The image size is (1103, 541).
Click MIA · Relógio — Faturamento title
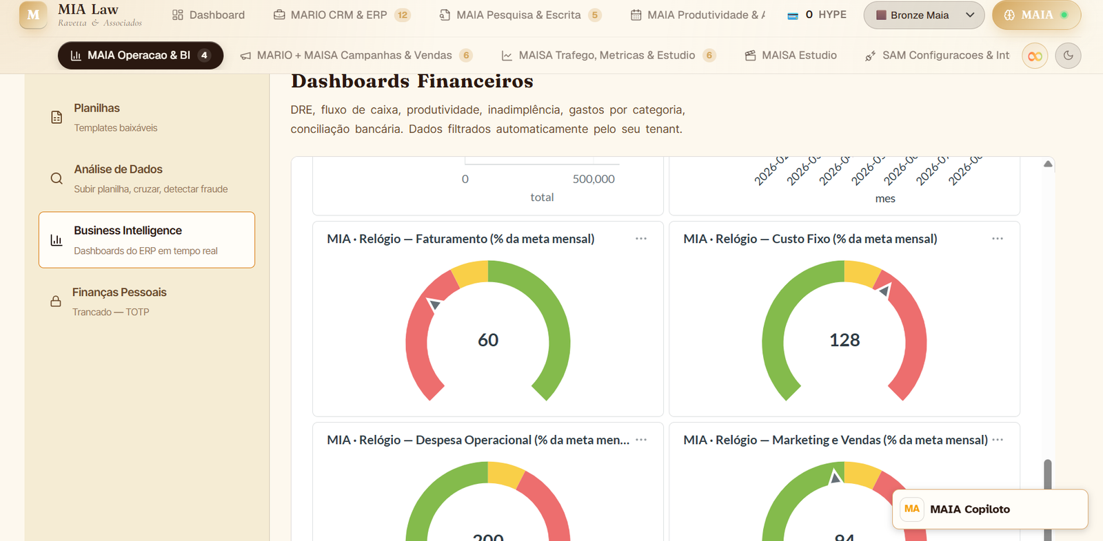[461, 239]
